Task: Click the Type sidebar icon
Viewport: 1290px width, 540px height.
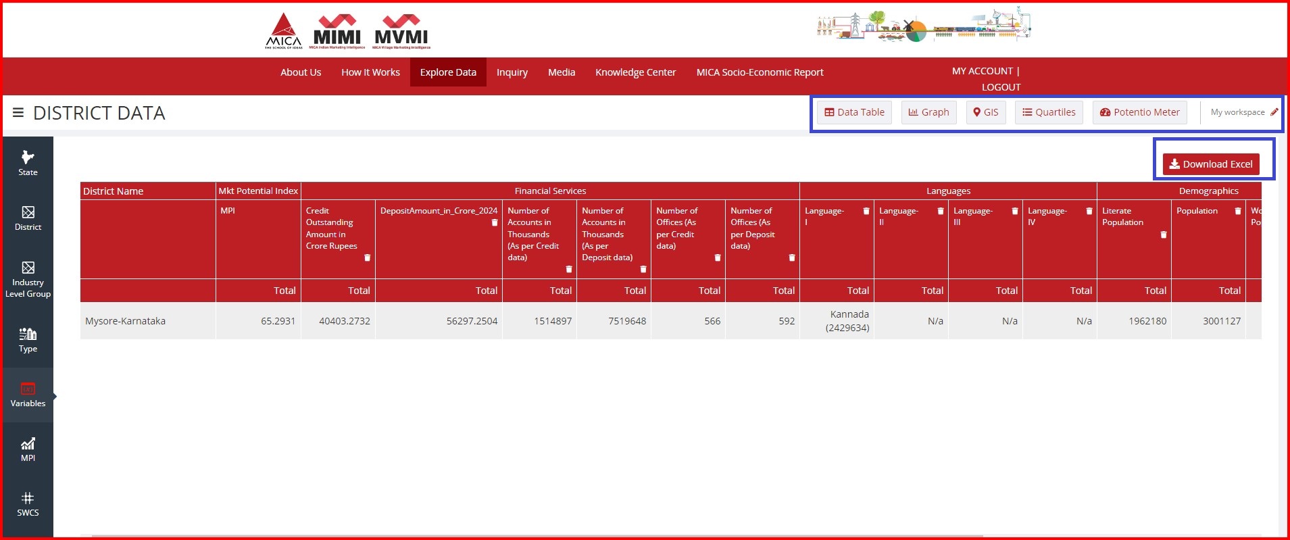Action: point(28,340)
